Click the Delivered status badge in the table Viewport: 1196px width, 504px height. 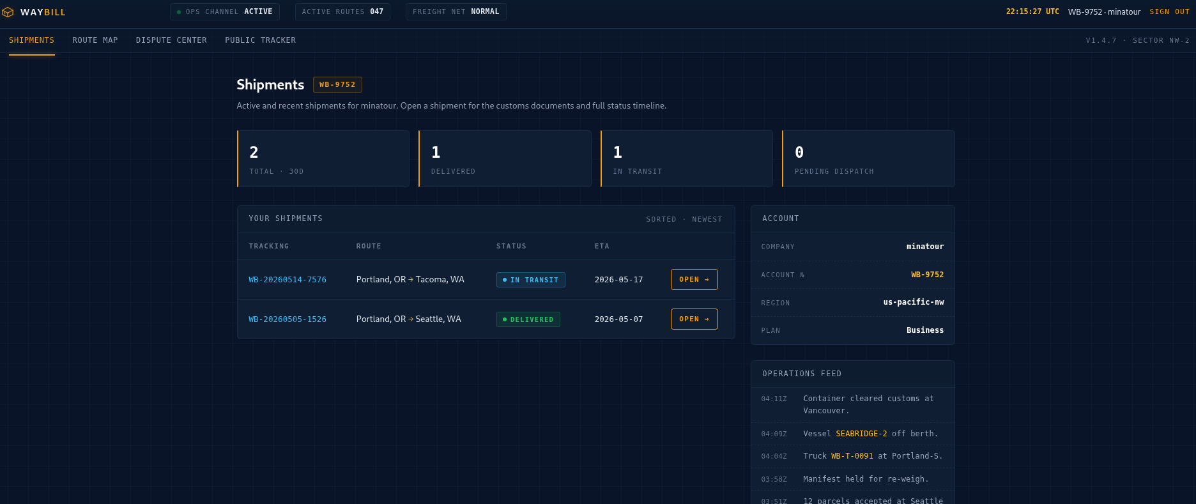pos(528,319)
